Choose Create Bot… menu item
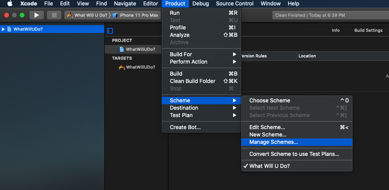The image size is (389, 190). 201,127
